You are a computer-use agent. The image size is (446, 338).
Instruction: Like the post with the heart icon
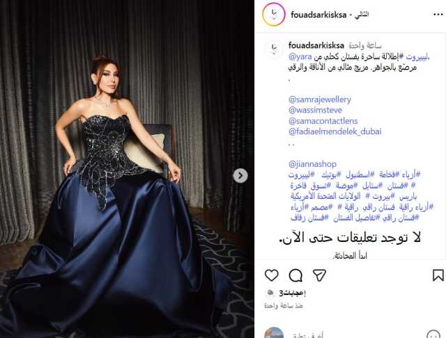[271, 275]
